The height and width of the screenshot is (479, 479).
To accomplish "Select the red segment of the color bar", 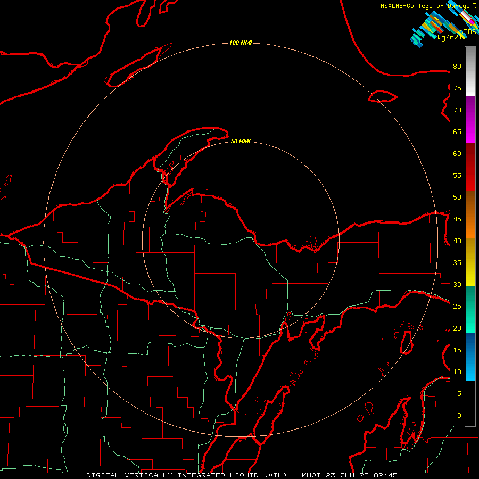I will (x=470, y=167).
